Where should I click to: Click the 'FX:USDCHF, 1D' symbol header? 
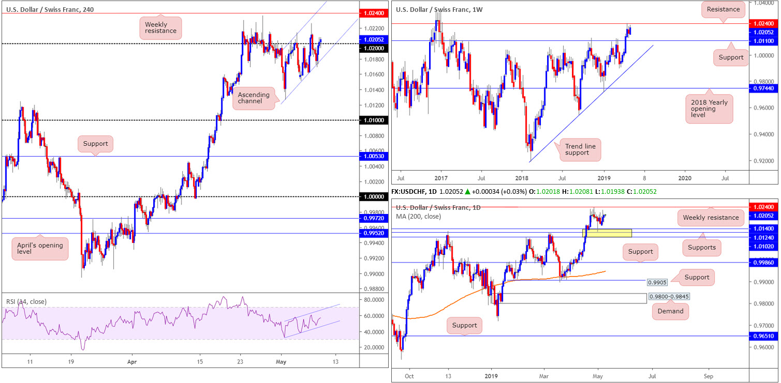click(x=415, y=191)
